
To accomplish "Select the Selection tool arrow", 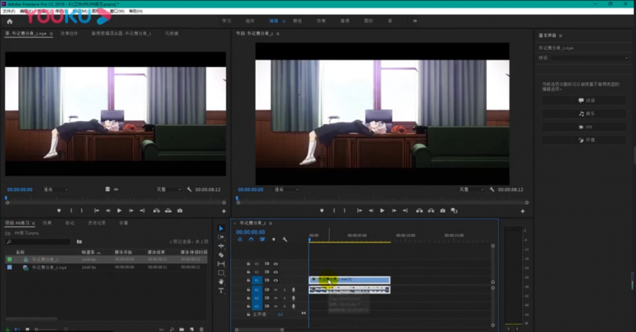I will [x=221, y=228].
